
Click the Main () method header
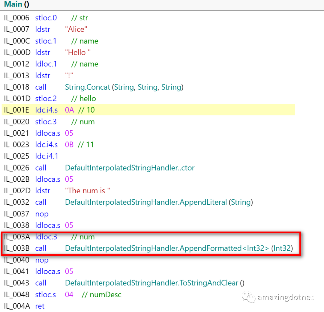click(13, 4)
